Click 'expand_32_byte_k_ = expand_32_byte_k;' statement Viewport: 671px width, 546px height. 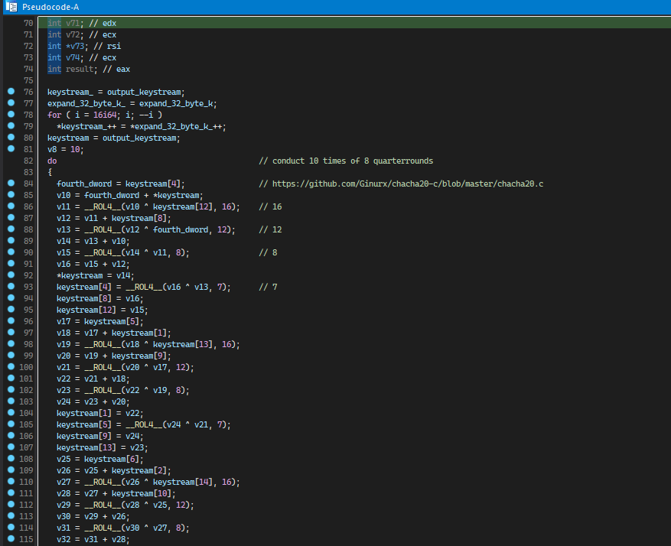click(x=132, y=104)
